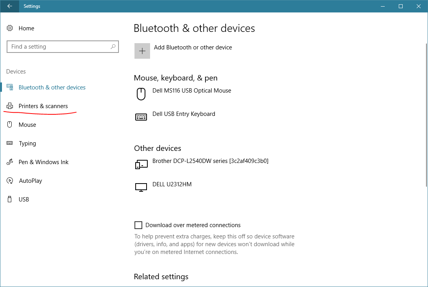Maximize the Settings window
Screen dimensions: 428x287
(x=401, y=6)
